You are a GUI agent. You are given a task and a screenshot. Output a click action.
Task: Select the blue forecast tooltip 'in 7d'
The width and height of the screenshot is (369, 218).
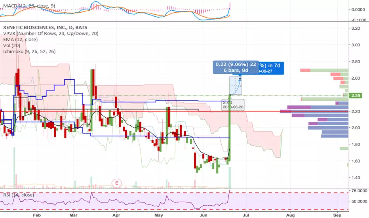pyautogui.click(x=272, y=68)
